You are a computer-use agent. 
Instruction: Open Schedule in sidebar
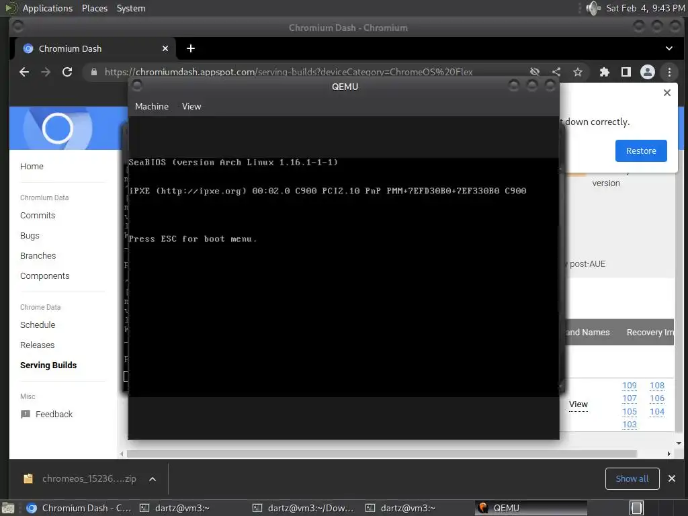click(x=38, y=325)
